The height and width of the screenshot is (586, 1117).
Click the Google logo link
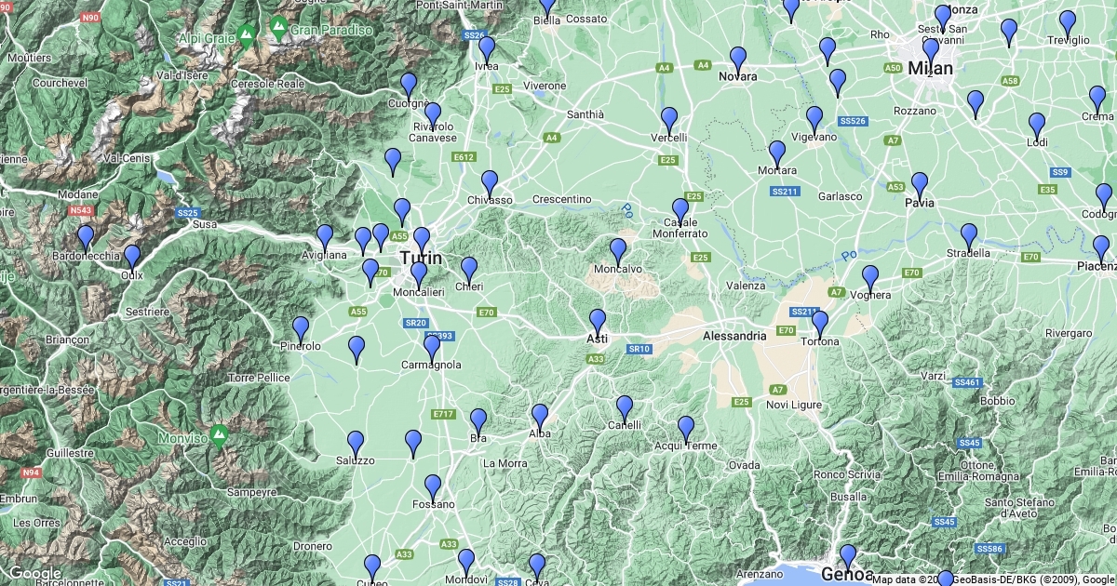(35, 574)
